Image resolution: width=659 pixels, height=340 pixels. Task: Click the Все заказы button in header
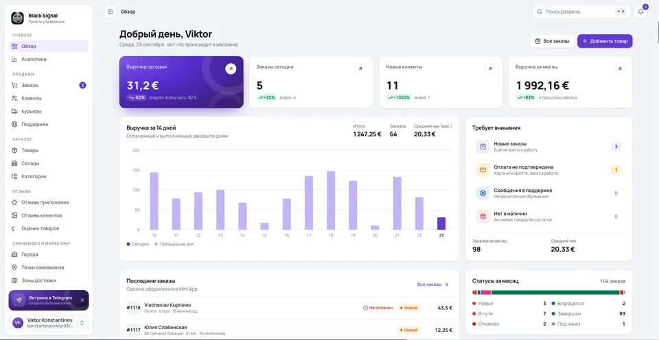pyautogui.click(x=552, y=41)
